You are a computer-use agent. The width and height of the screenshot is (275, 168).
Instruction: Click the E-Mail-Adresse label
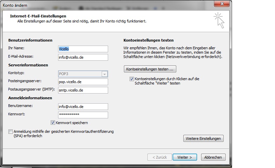(21, 56)
